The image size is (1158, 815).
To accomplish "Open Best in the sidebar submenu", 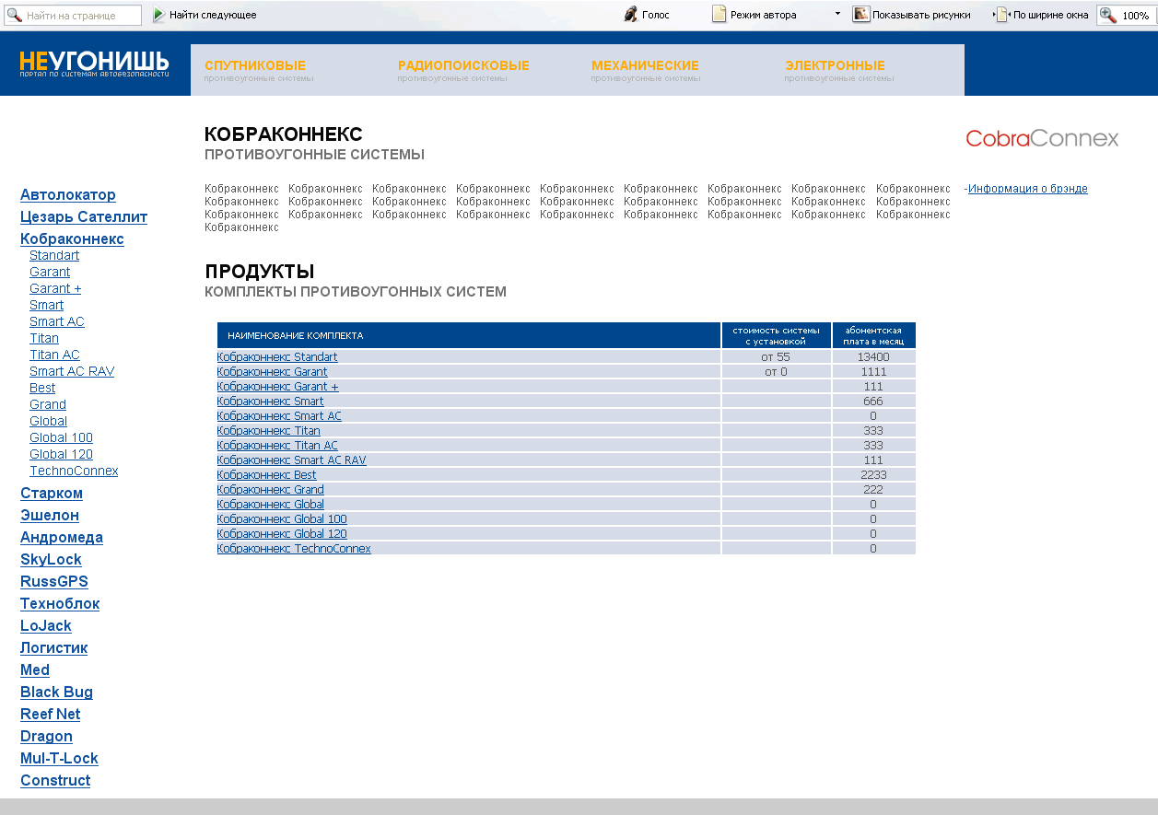I will pyautogui.click(x=42, y=388).
